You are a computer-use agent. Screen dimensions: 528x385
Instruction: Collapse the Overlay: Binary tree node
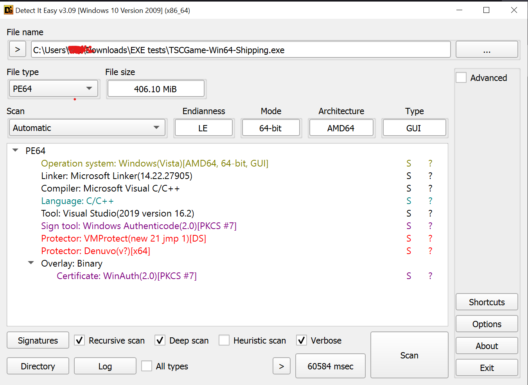(x=31, y=263)
